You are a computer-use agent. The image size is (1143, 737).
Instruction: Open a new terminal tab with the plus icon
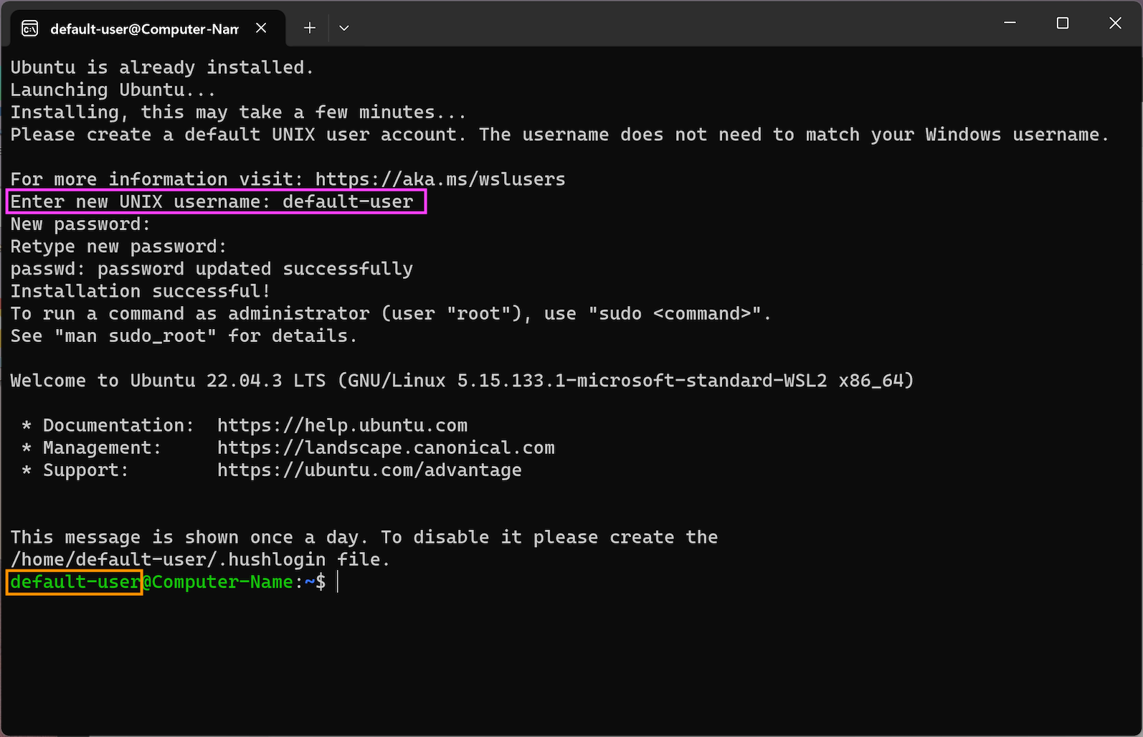coord(309,27)
